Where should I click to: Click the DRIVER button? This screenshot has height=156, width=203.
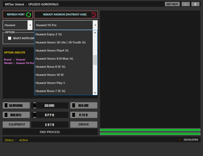tap(84, 124)
